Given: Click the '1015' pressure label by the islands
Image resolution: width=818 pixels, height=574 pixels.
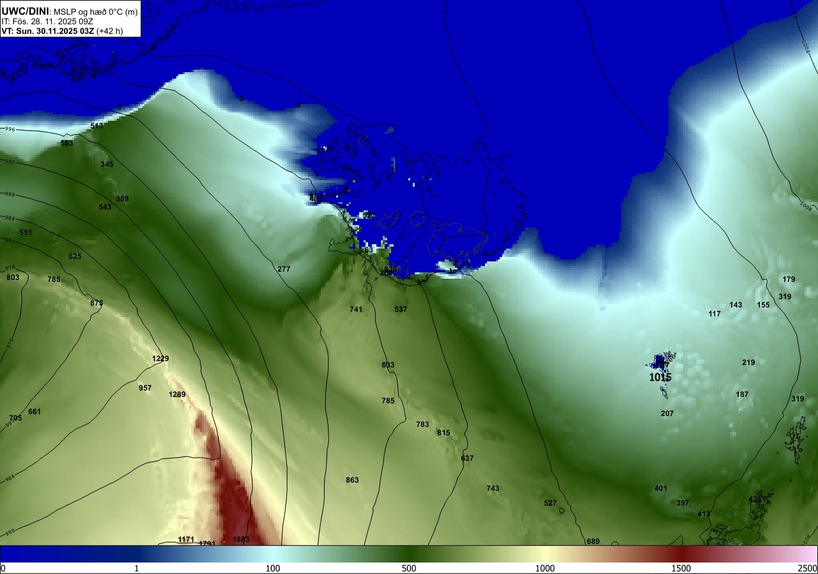Looking at the screenshot, I should coord(660,377).
